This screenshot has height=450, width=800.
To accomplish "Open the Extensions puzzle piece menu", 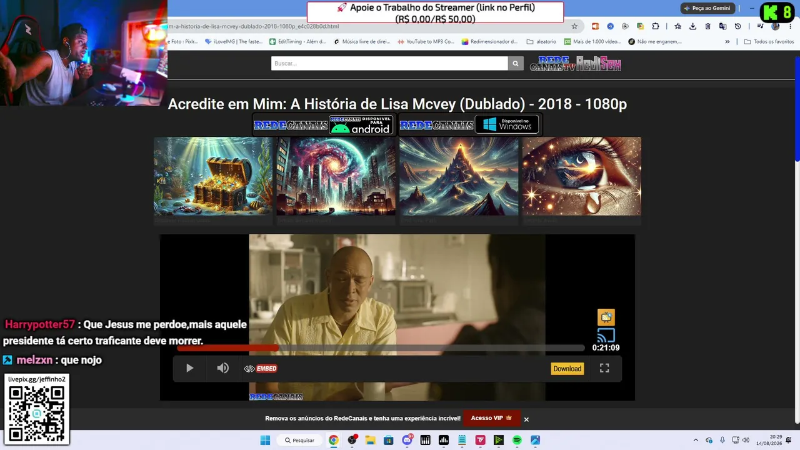I will tap(655, 26).
